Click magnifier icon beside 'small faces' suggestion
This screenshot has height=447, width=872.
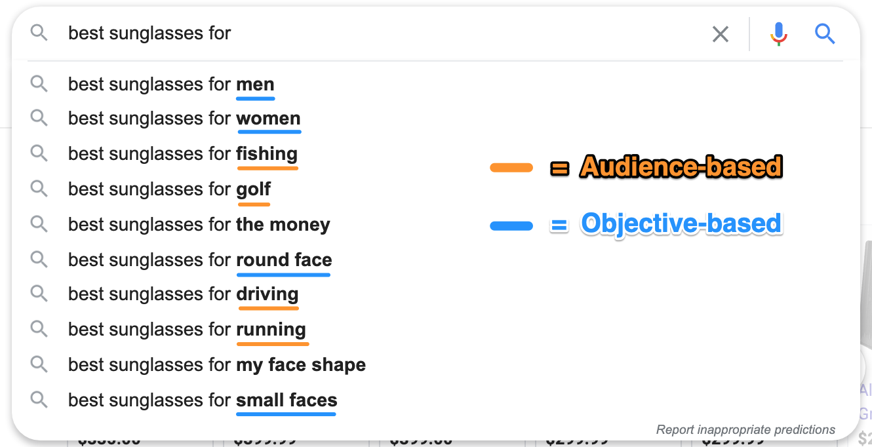click(x=39, y=399)
